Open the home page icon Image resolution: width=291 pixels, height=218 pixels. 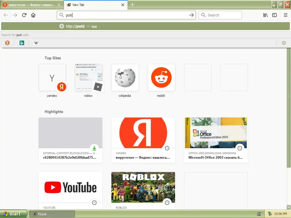(x=33, y=15)
